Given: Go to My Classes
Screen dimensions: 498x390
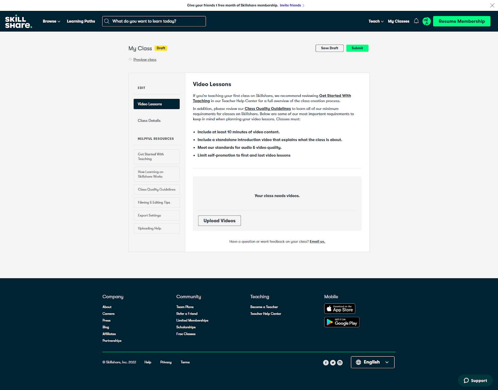Looking at the screenshot, I should (398, 21).
